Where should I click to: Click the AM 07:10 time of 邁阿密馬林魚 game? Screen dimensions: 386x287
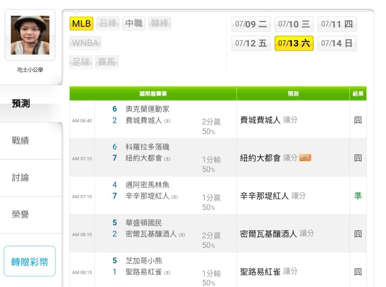pos(82,197)
